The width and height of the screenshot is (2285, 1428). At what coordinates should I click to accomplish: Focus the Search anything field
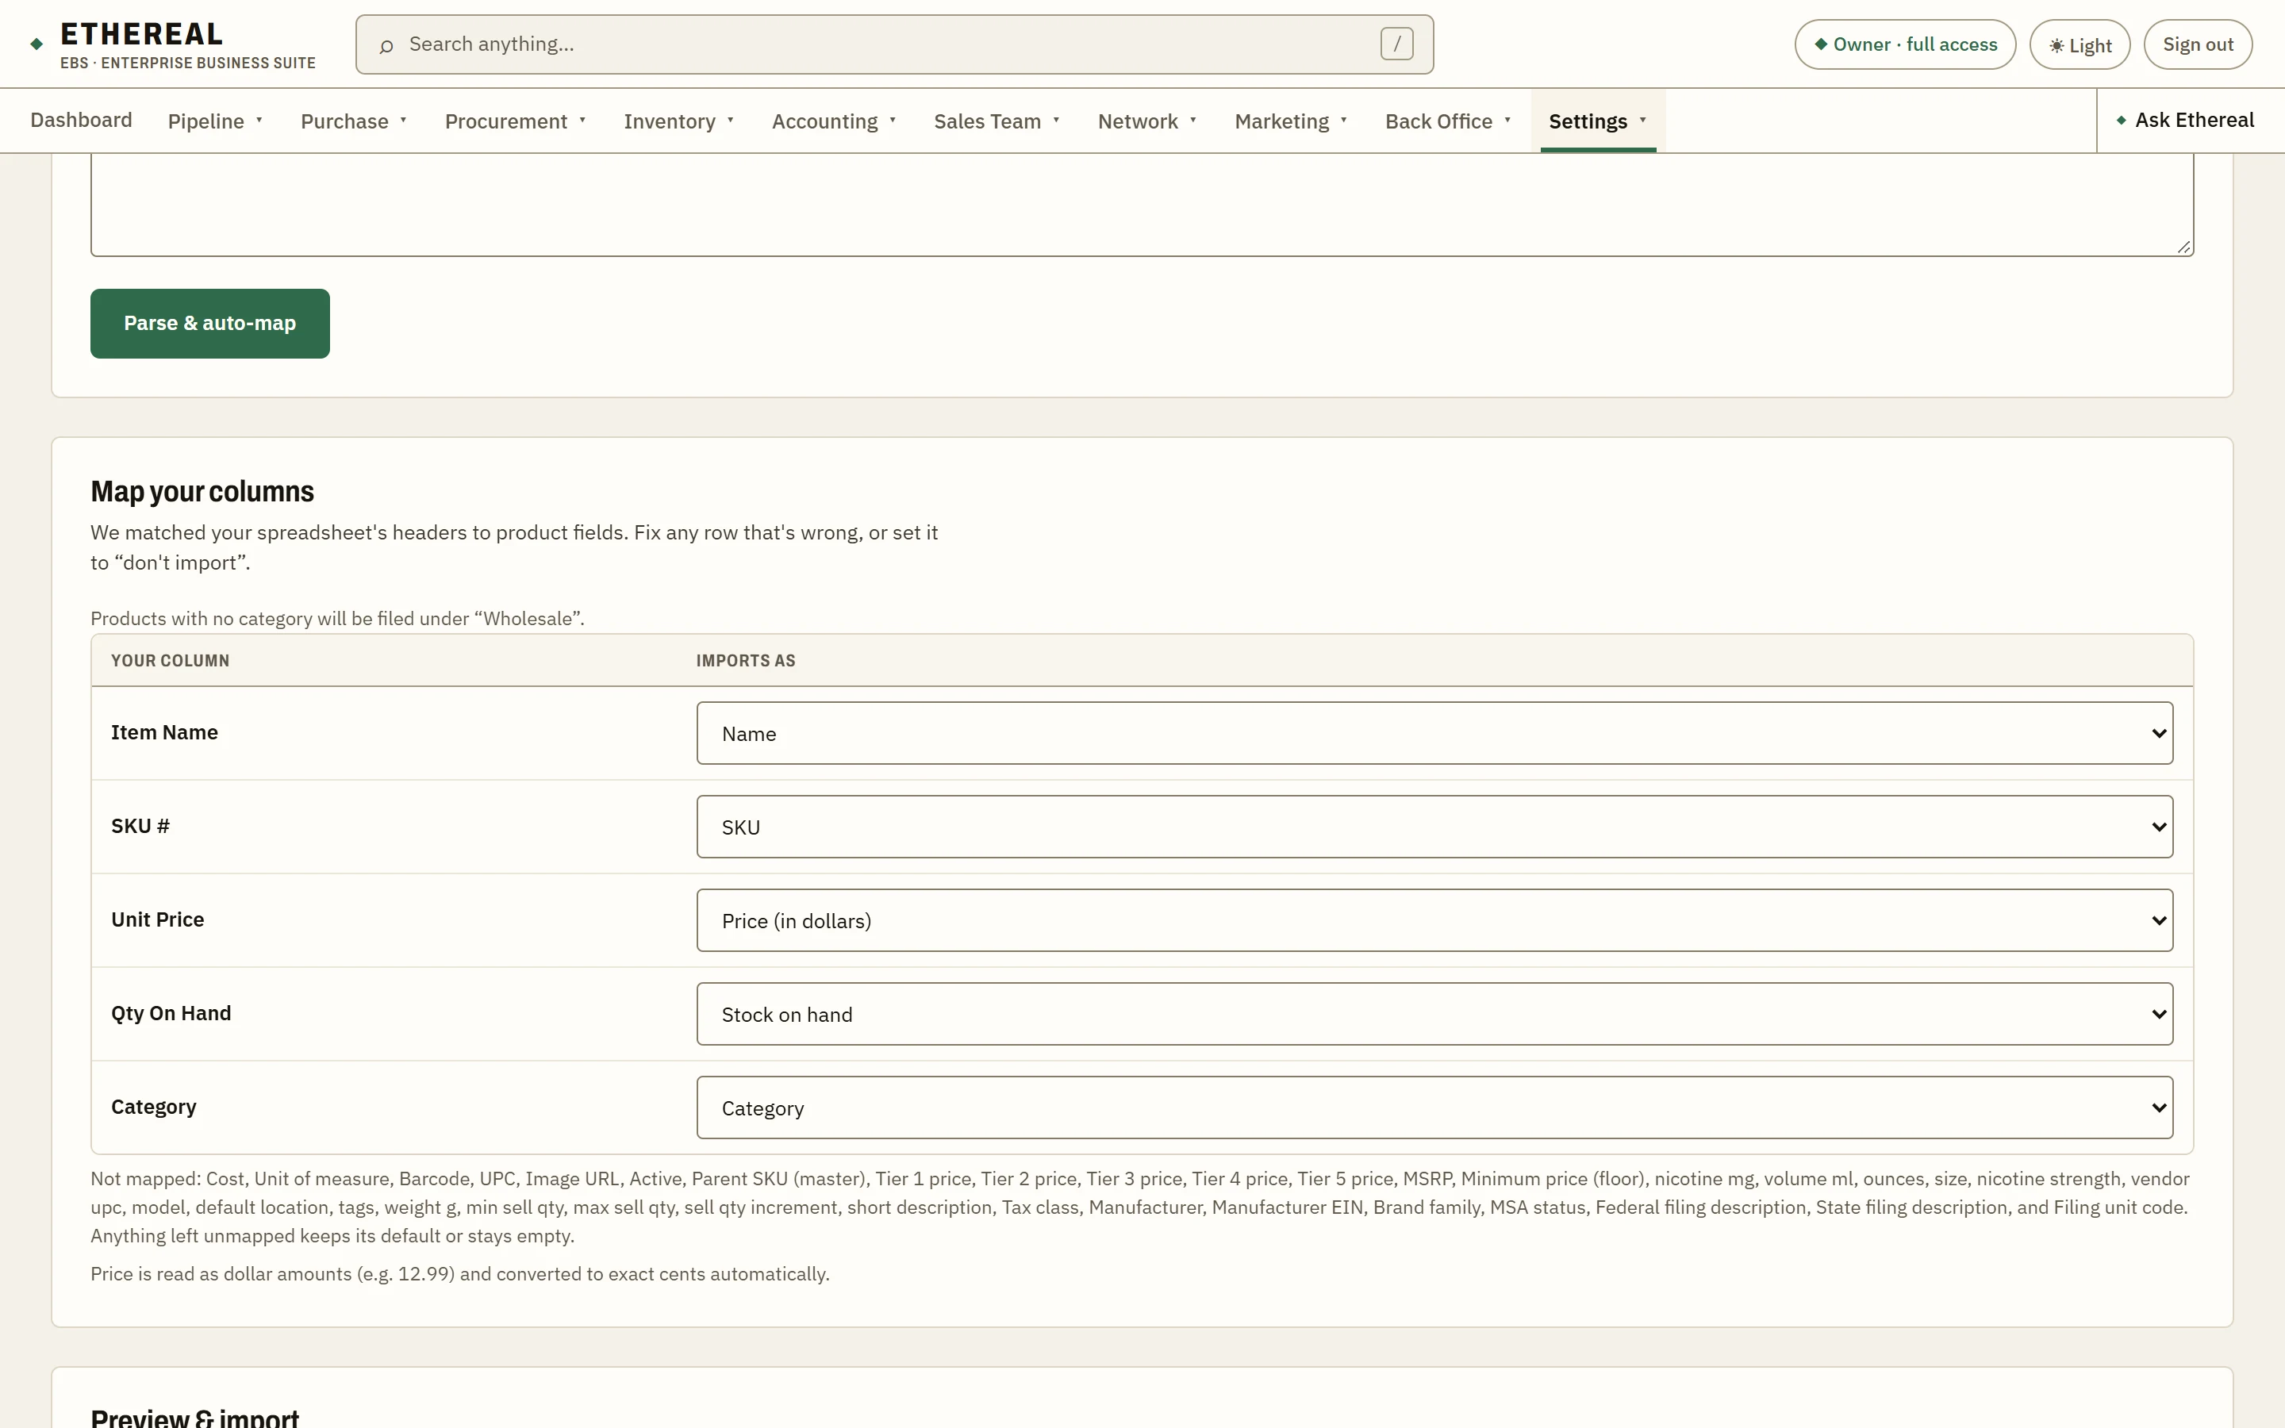coord(894,44)
